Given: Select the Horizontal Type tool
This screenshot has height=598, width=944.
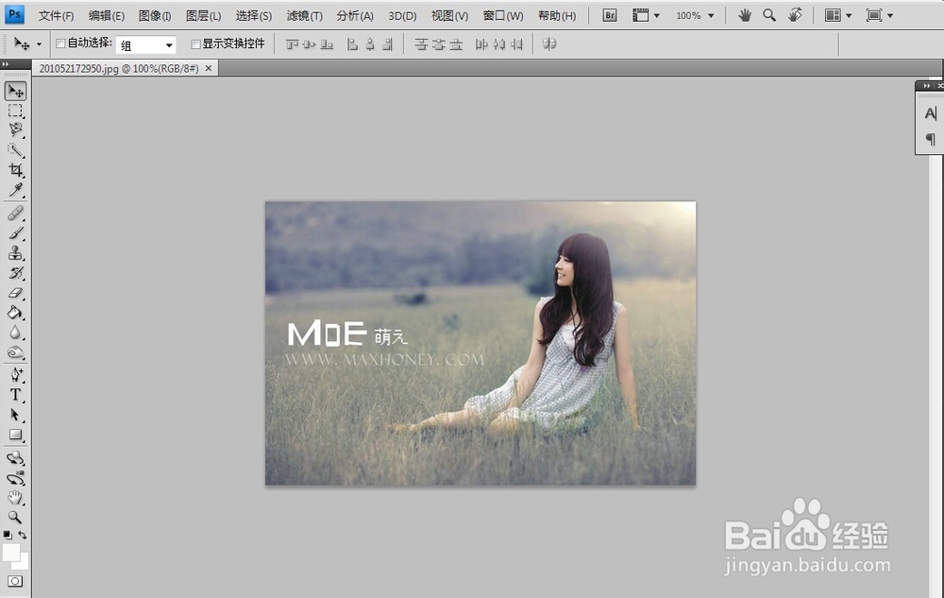Looking at the screenshot, I should (16, 395).
